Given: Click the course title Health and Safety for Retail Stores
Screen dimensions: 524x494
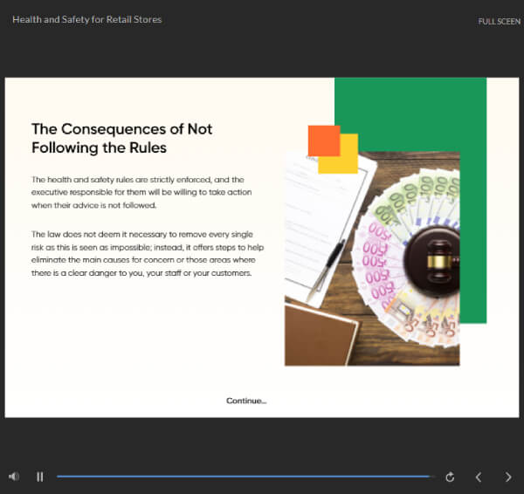Looking at the screenshot, I should pyautogui.click(x=86, y=19).
